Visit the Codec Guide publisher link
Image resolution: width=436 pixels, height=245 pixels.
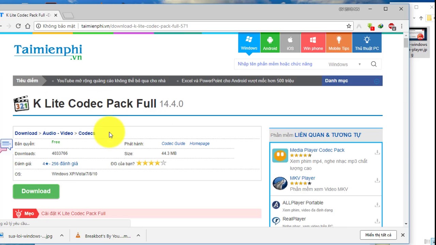(x=173, y=144)
